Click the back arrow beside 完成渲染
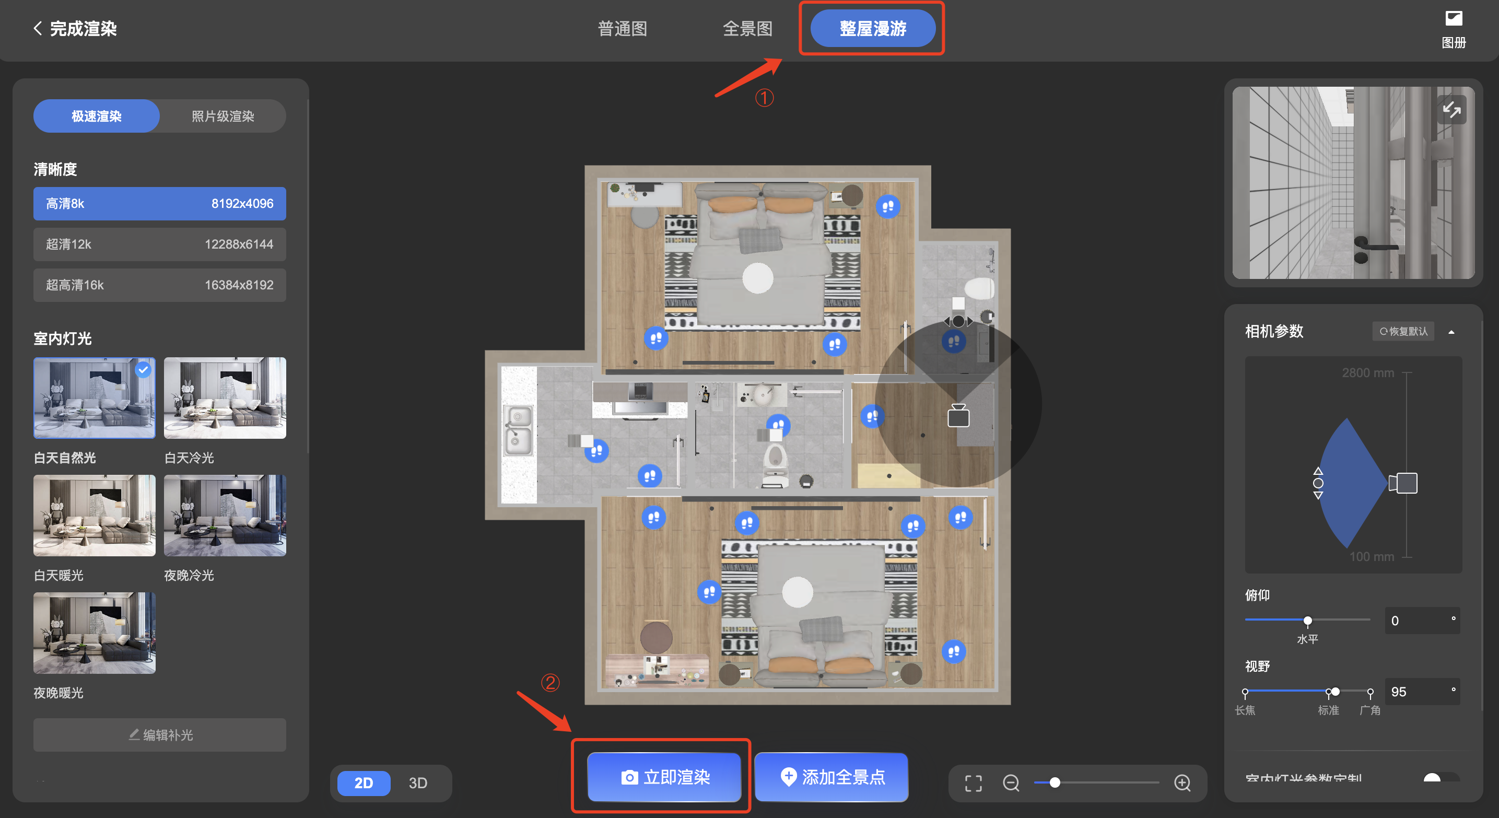1499x818 pixels. click(38, 29)
